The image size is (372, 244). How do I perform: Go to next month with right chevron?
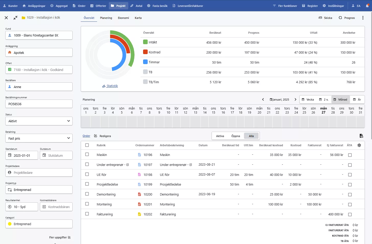[295, 100]
